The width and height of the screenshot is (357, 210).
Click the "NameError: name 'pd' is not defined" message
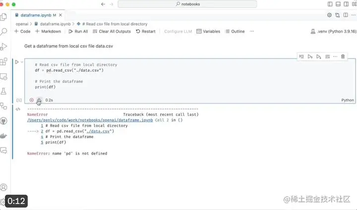[67, 154]
